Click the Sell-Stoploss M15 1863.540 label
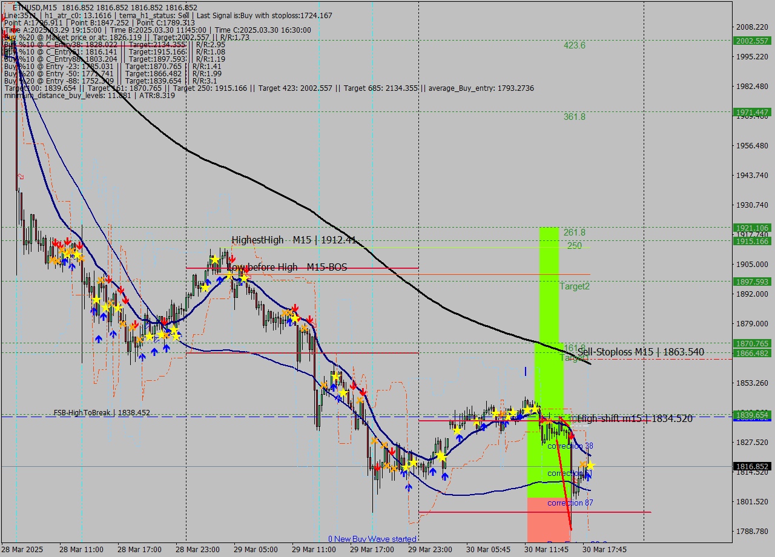 pos(640,352)
